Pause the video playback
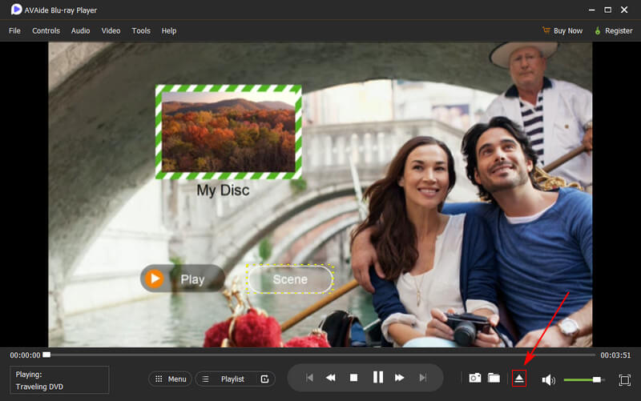641x401 pixels. (x=377, y=378)
